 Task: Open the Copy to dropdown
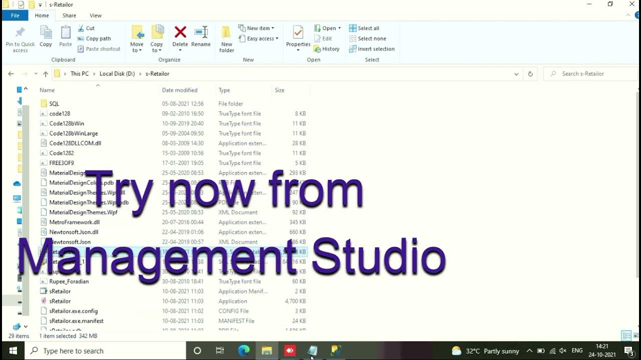click(x=157, y=47)
